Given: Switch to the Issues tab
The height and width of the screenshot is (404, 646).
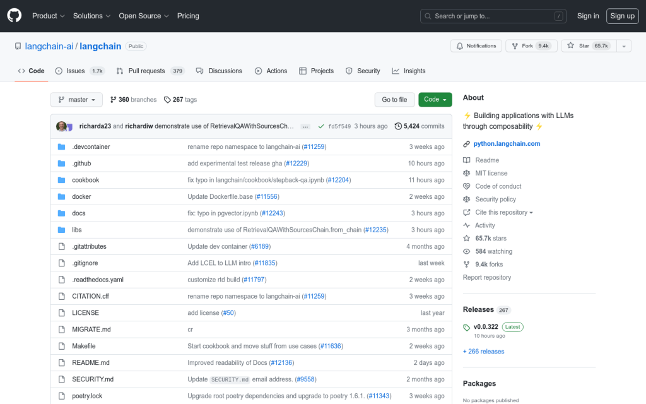Looking at the screenshot, I should 80,71.
